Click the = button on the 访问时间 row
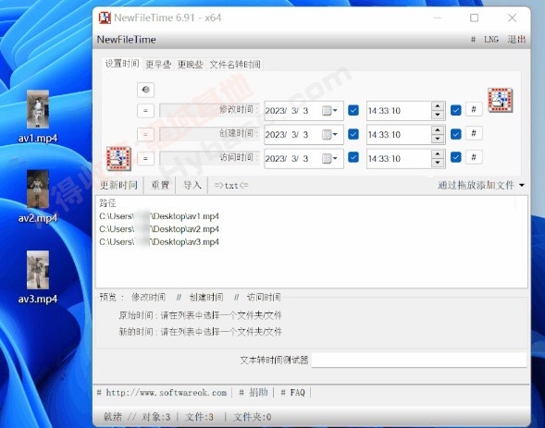Image resolution: width=545 pixels, height=428 pixels. 145,159
